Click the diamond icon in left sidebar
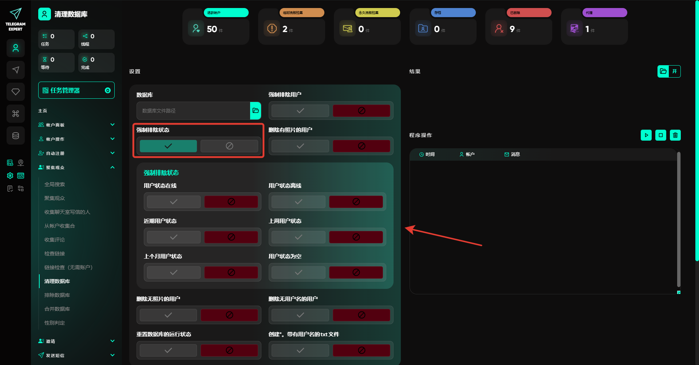 pyautogui.click(x=16, y=92)
